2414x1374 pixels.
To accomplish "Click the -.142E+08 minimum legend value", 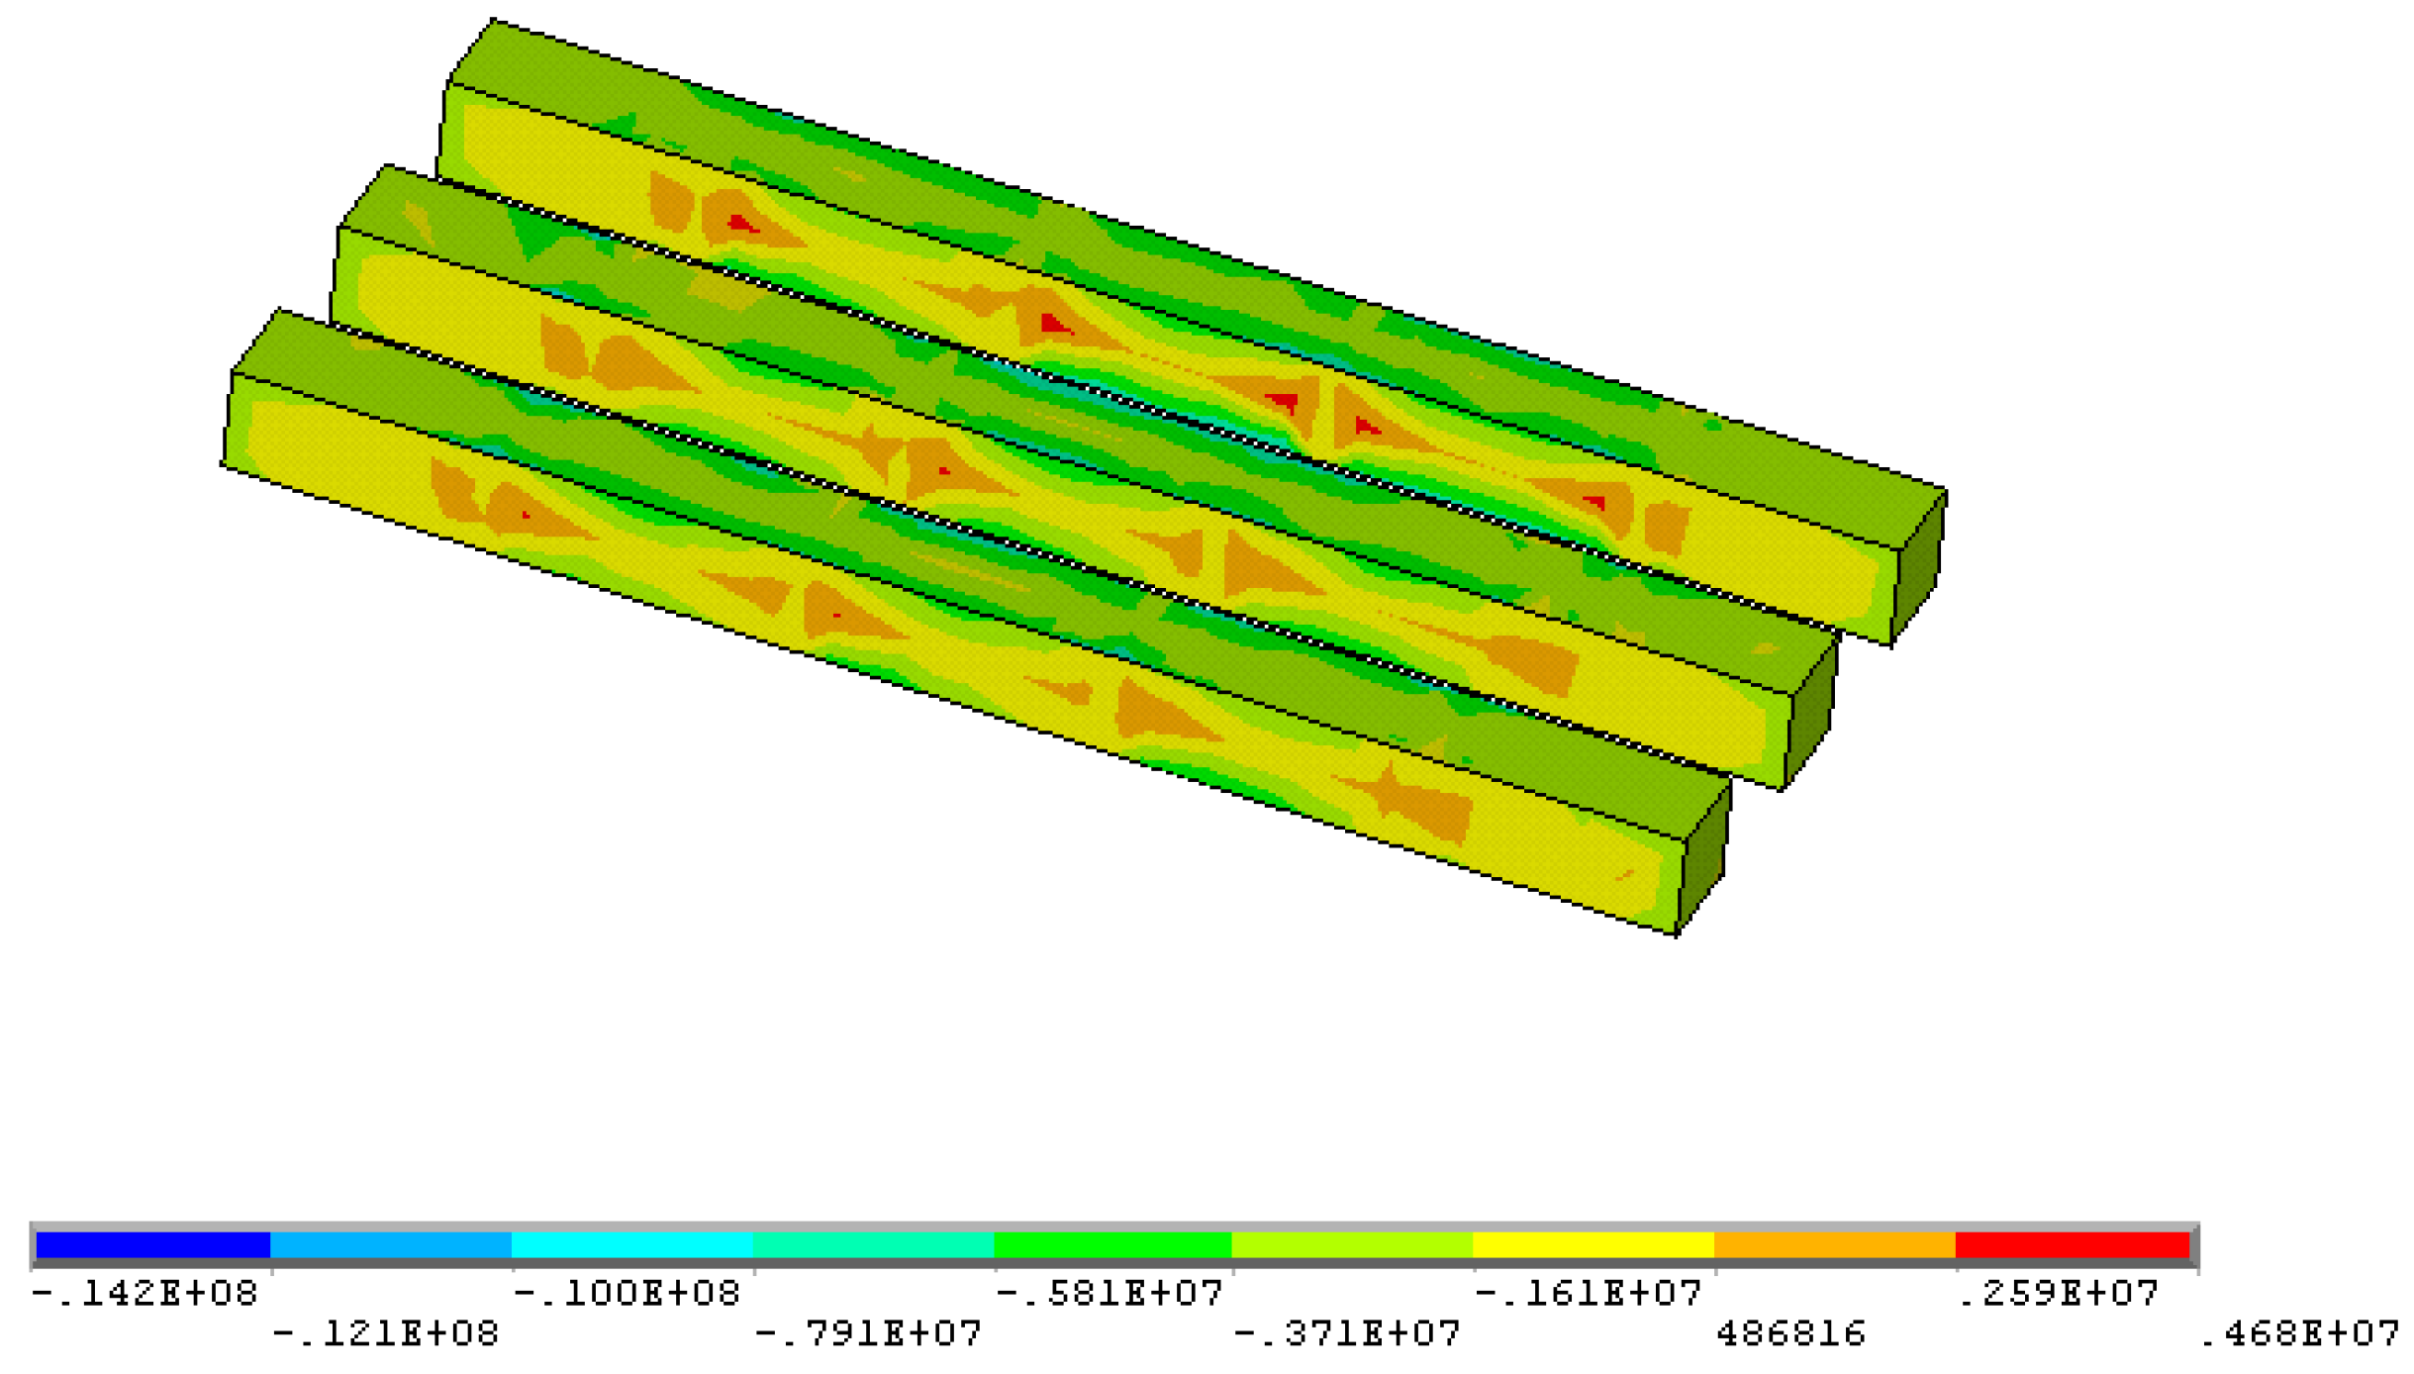I will tap(145, 1293).
